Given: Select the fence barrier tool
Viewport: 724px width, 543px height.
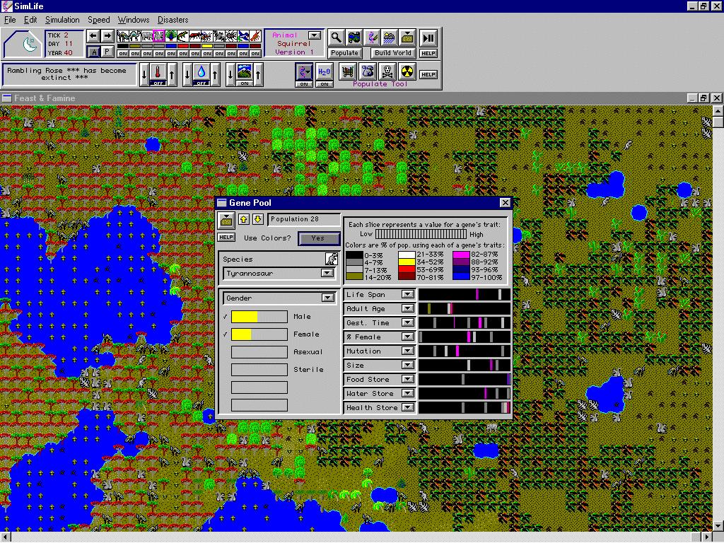Looking at the screenshot, I should pos(347,71).
